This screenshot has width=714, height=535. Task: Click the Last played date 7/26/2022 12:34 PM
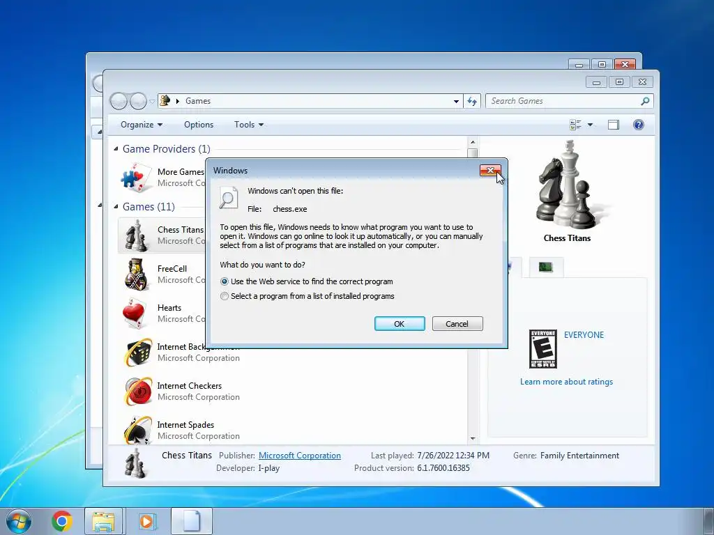click(x=453, y=456)
